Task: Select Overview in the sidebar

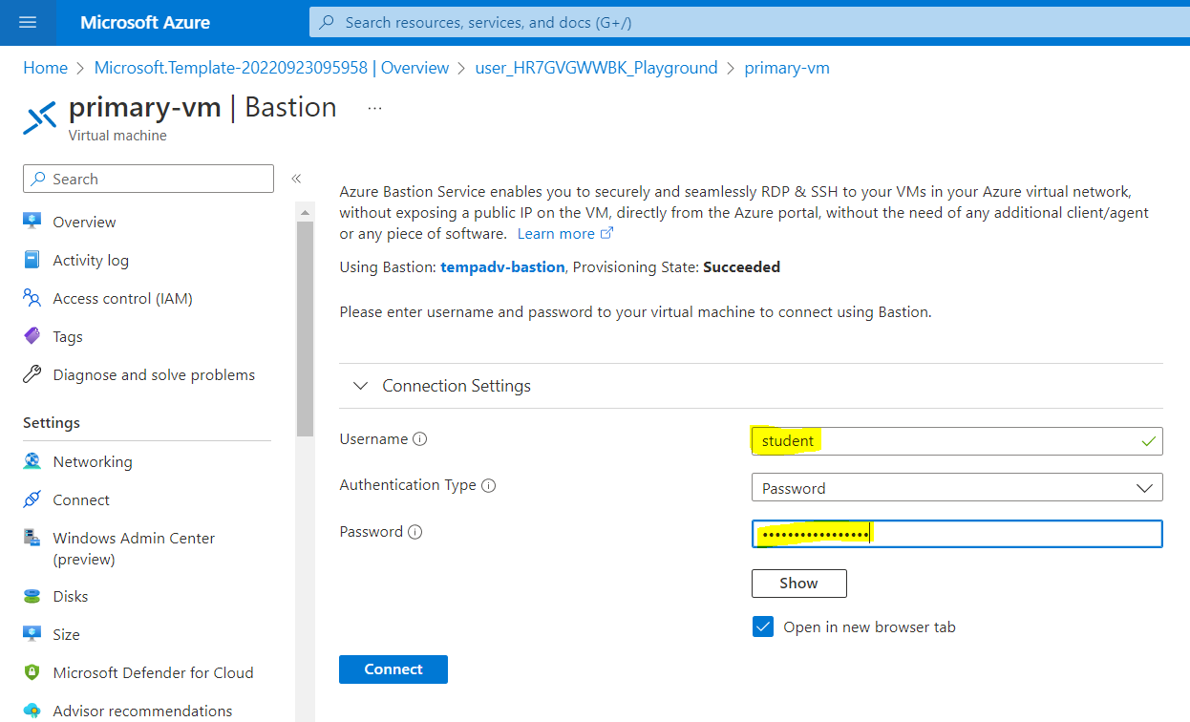Action: [84, 223]
